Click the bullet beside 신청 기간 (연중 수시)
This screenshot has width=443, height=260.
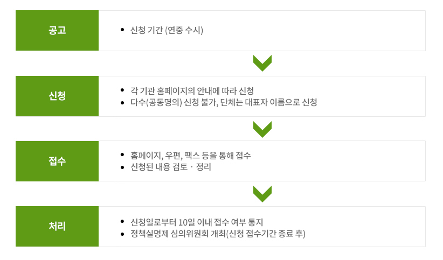pyautogui.click(x=123, y=30)
